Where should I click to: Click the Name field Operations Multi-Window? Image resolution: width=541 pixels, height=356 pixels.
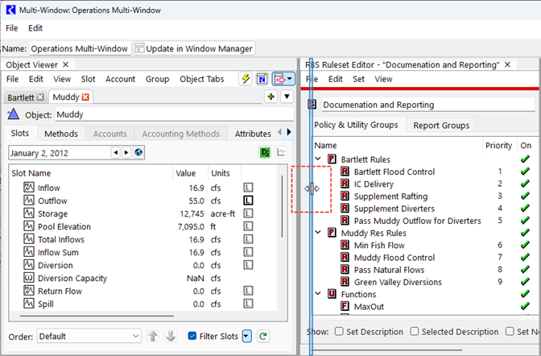click(80, 48)
